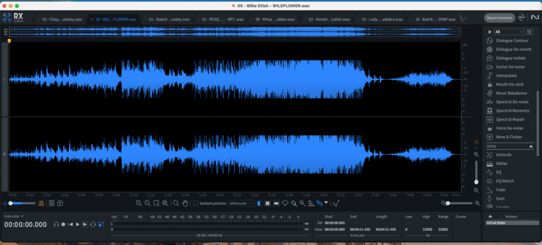Open the module chain icon beside Repair Assistant
Screen dimensions: 542x245
click(522, 17)
